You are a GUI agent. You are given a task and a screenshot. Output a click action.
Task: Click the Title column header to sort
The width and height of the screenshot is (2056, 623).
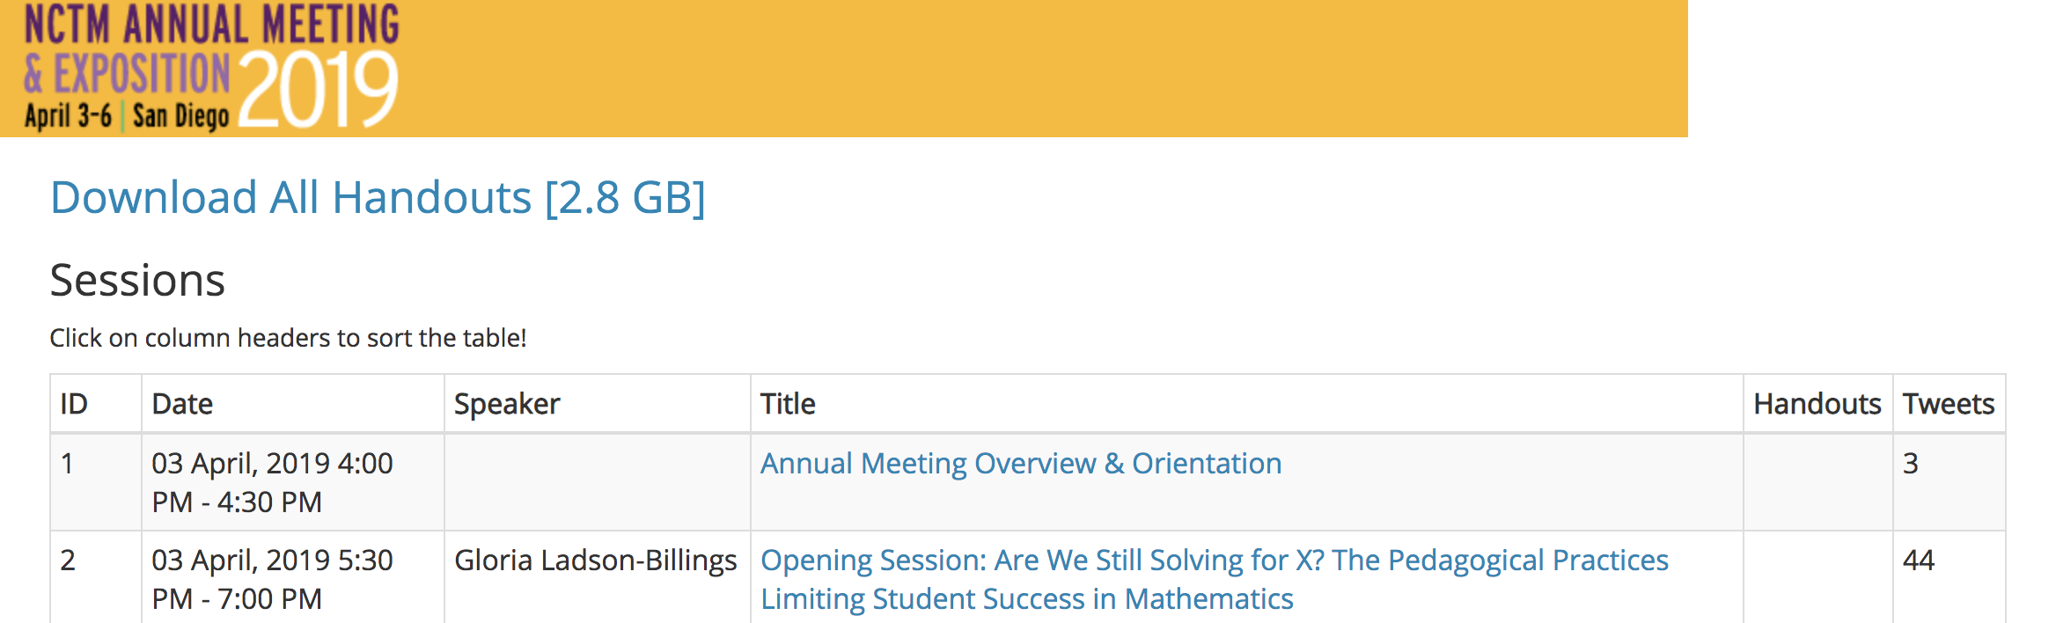tap(788, 404)
